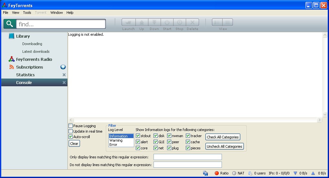Click the download speed arrow icon
This screenshot has width=329, height=178.
point(295,173)
